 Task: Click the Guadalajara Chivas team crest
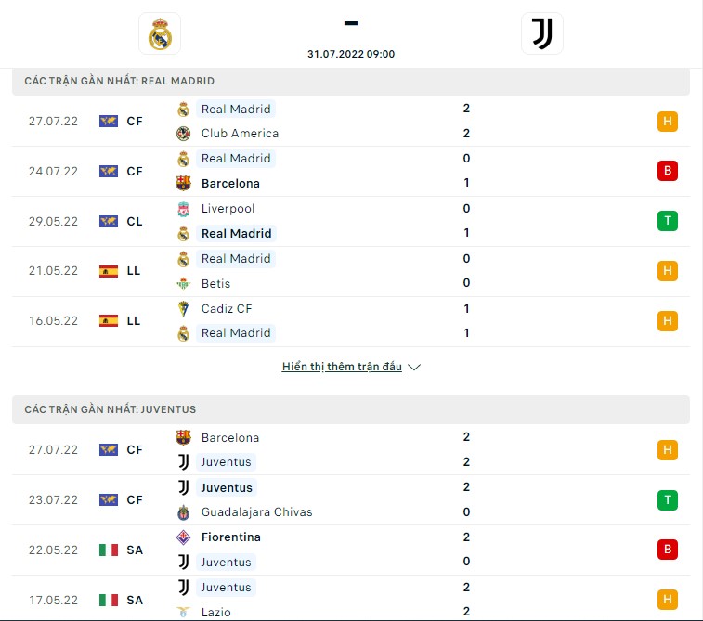(x=183, y=512)
